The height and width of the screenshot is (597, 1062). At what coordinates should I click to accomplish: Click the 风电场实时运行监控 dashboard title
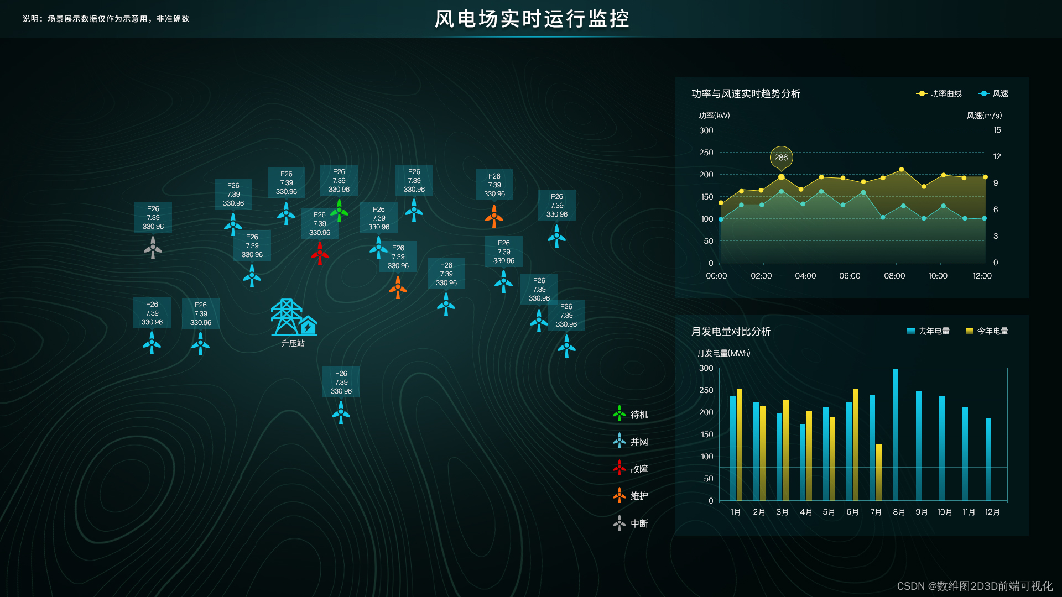pos(532,19)
